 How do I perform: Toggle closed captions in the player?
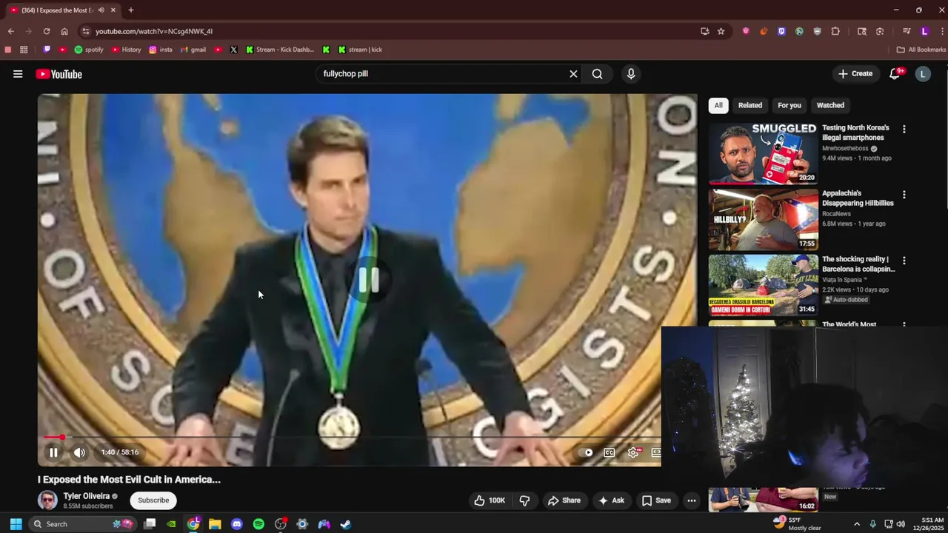[x=609, y=452]
